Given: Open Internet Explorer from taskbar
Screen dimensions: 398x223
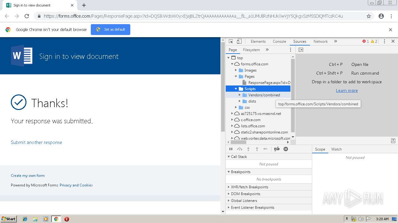Looking at the screenshot, I should tap(25, 219).
